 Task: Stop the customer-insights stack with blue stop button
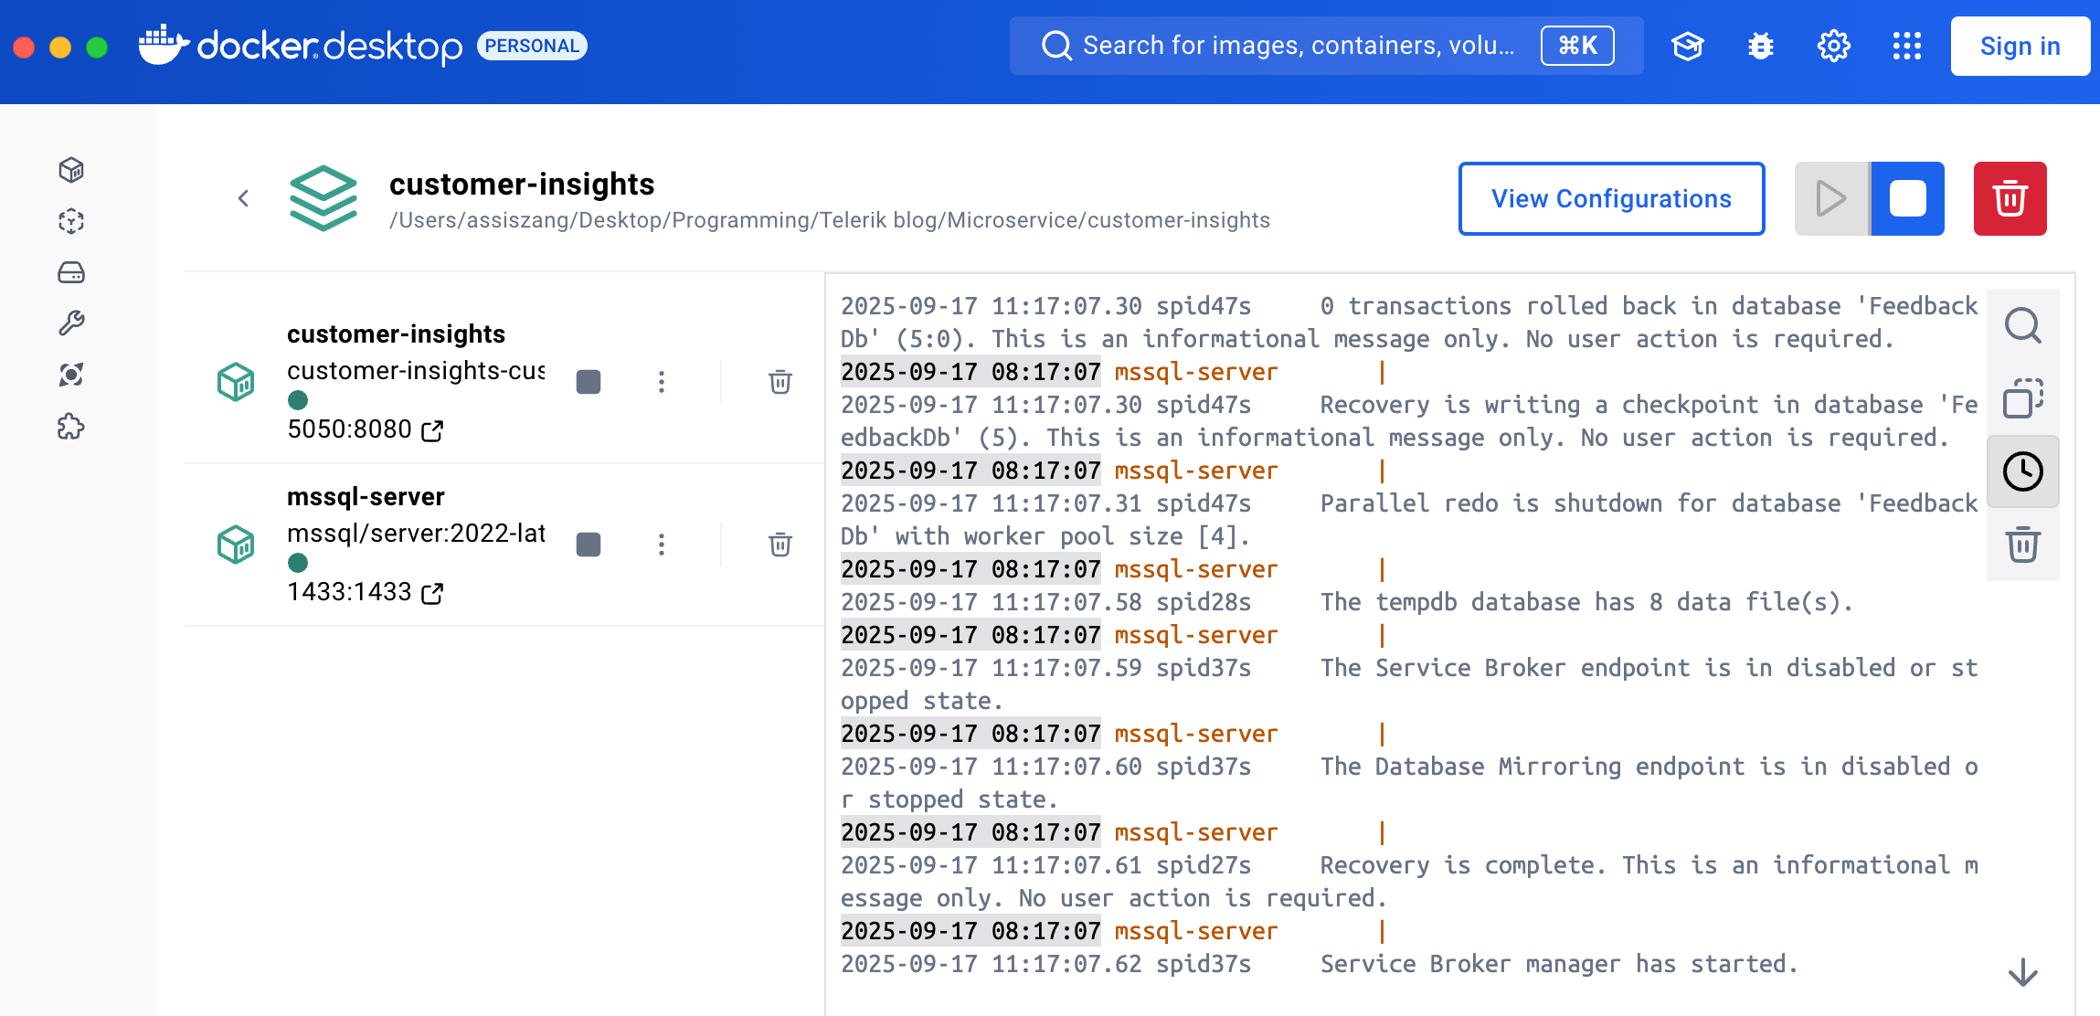click(1907, 198)
